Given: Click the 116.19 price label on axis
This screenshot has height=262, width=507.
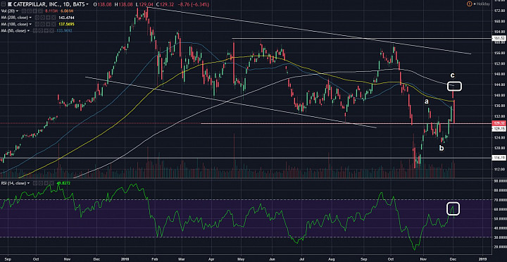Looking at the screenshot, I should pos(499,158).
